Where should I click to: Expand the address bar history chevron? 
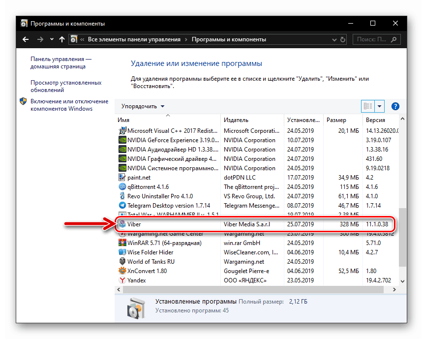[x=334, y=40]
